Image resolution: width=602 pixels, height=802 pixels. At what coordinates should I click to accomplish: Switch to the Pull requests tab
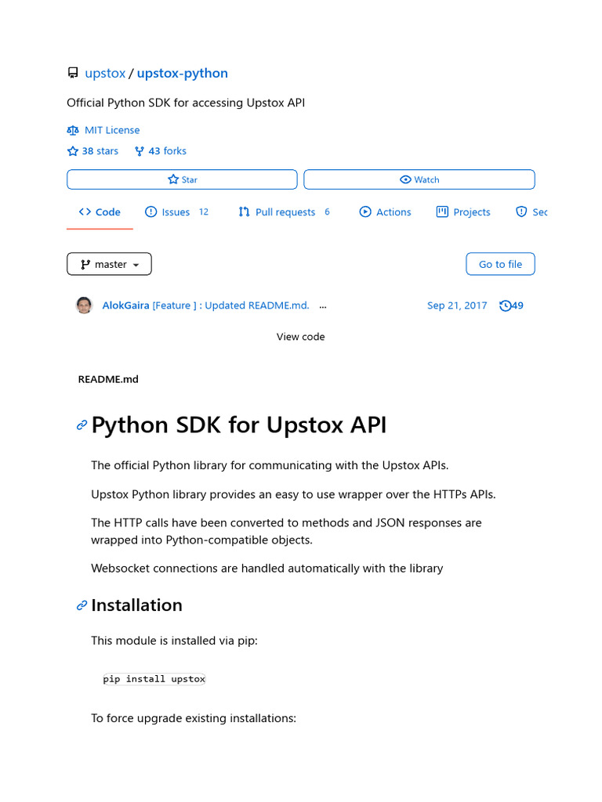click(x=284, y=212)
